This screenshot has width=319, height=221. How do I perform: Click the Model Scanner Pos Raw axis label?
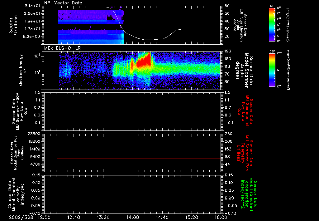point(17,153)
